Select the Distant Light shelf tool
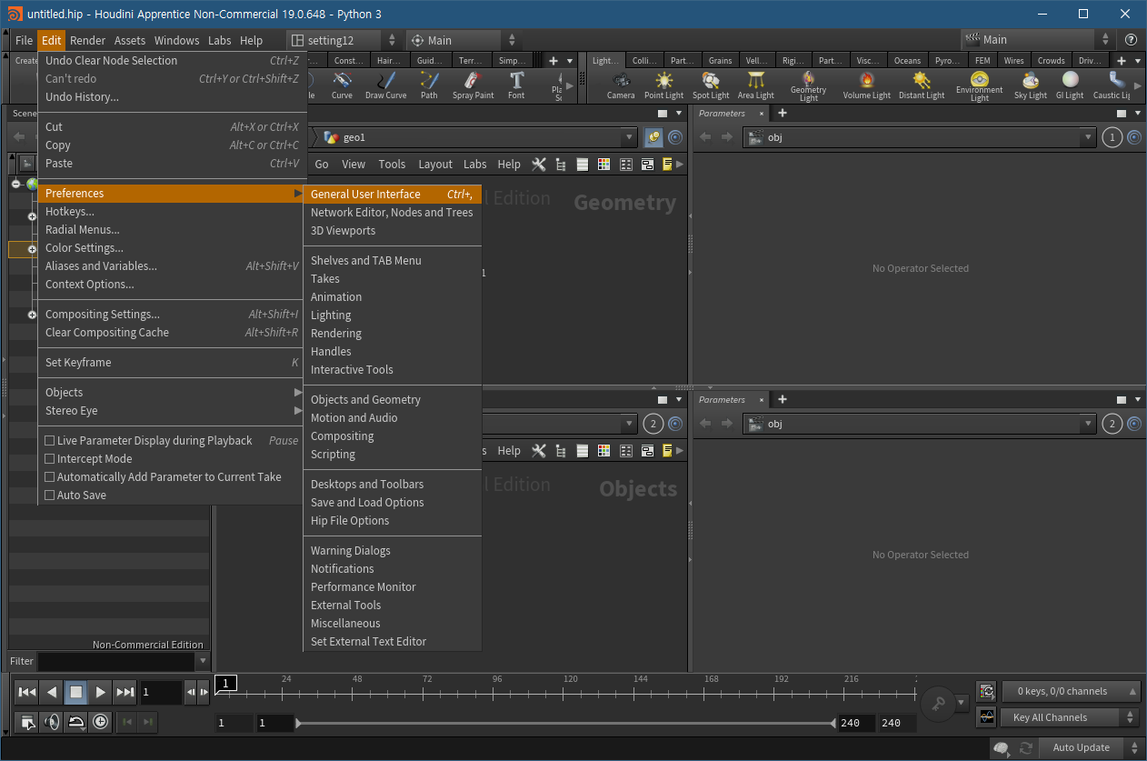 [922, 85]
